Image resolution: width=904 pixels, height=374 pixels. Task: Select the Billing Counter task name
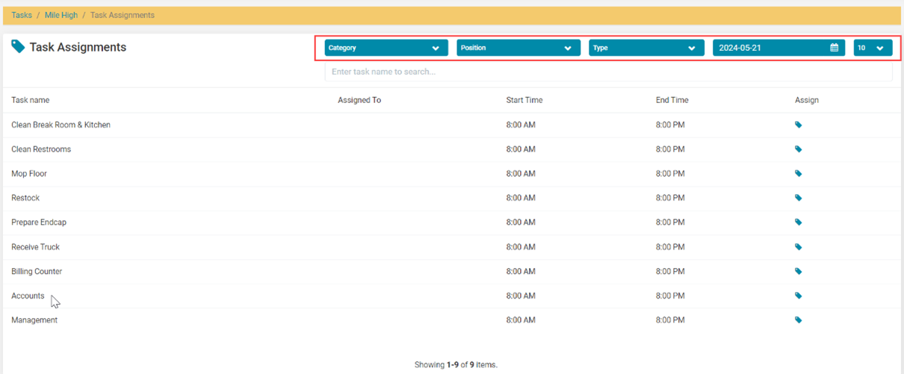point(37,271)
